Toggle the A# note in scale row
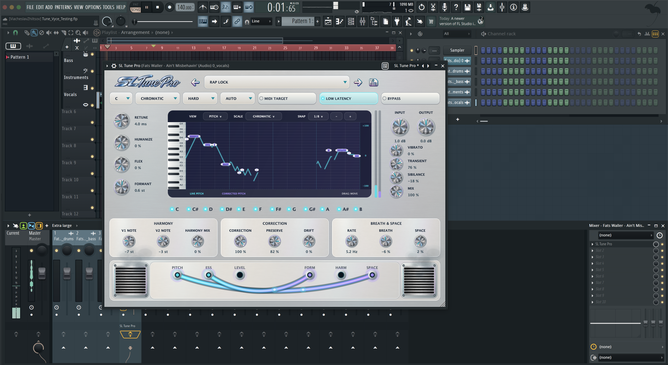668x365 pixels. (343, 209)
